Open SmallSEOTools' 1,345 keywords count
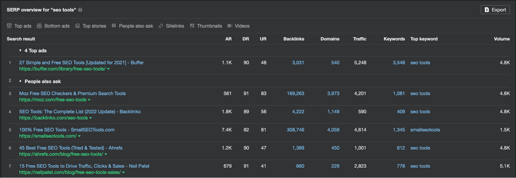Image resolution: width=516 pixels, height=178 pixels. pos(399,130)
